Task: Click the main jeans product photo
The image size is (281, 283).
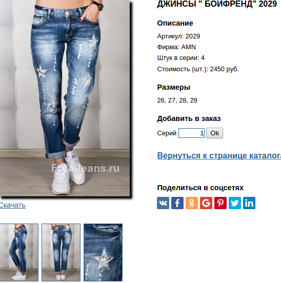Action: 65,97
